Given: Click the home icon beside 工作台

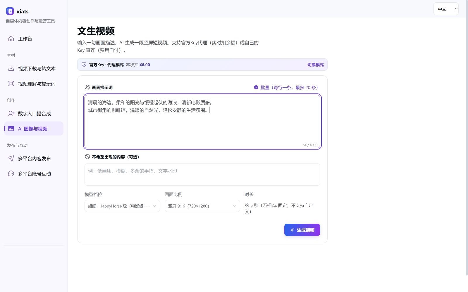Looking at the screenshot, I should click(11, 39).
